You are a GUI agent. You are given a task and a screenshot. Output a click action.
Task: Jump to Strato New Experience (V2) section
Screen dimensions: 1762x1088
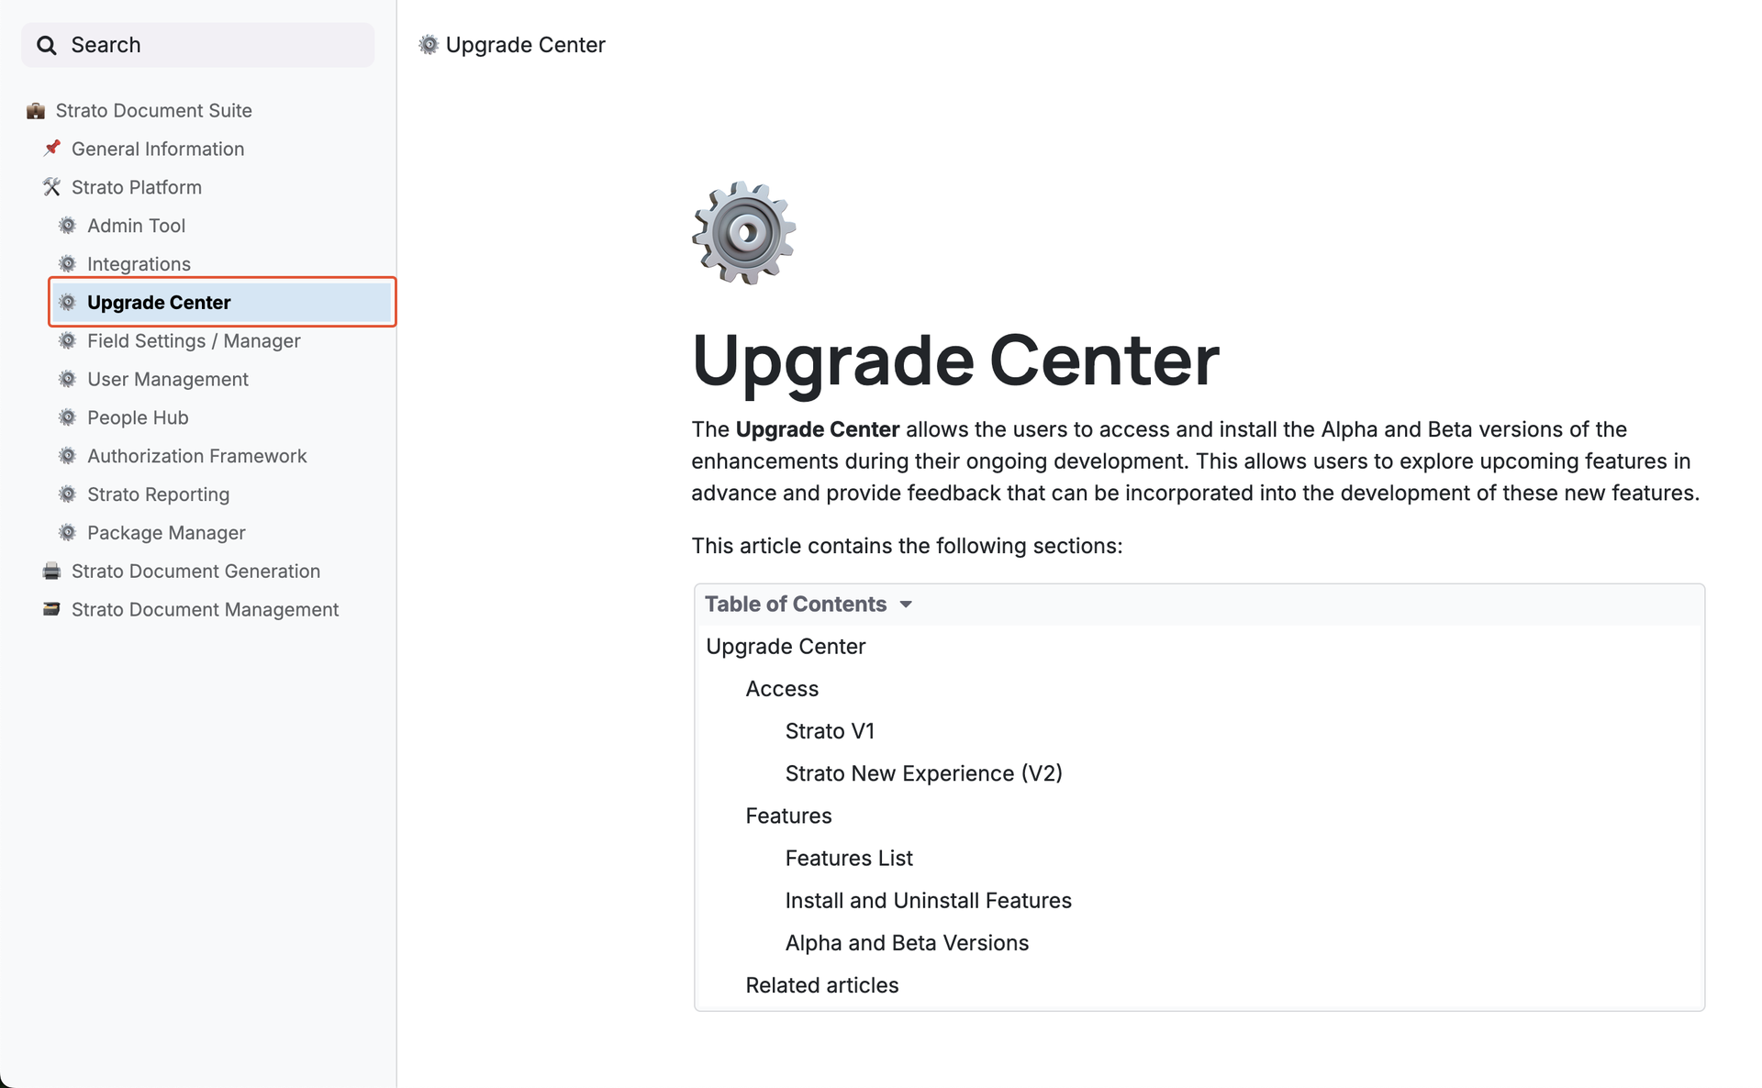pos(923,773)
